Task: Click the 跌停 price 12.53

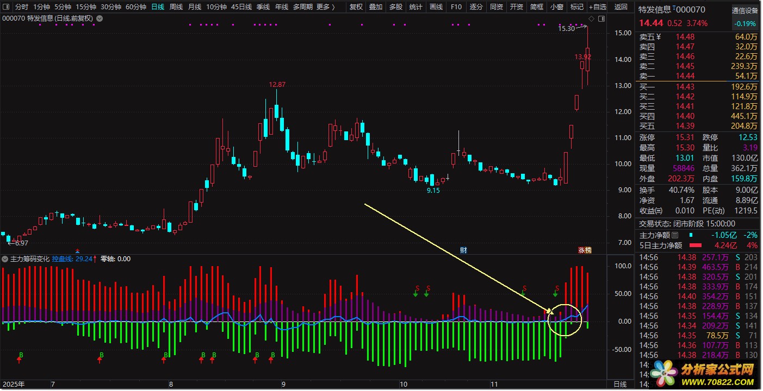Action: [748, 138]
